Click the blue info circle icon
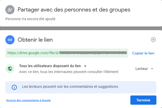 pyautogui.click(x=14, y=87)
